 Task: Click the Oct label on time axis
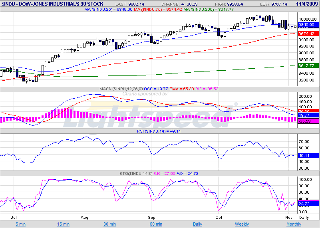[x=219, y=217]
